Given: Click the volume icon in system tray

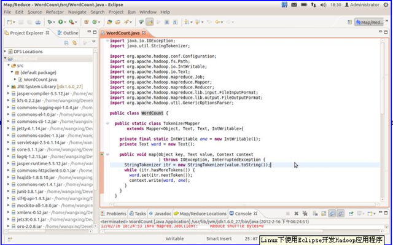Looking at the screenshot, I should (x=323, y=5).
